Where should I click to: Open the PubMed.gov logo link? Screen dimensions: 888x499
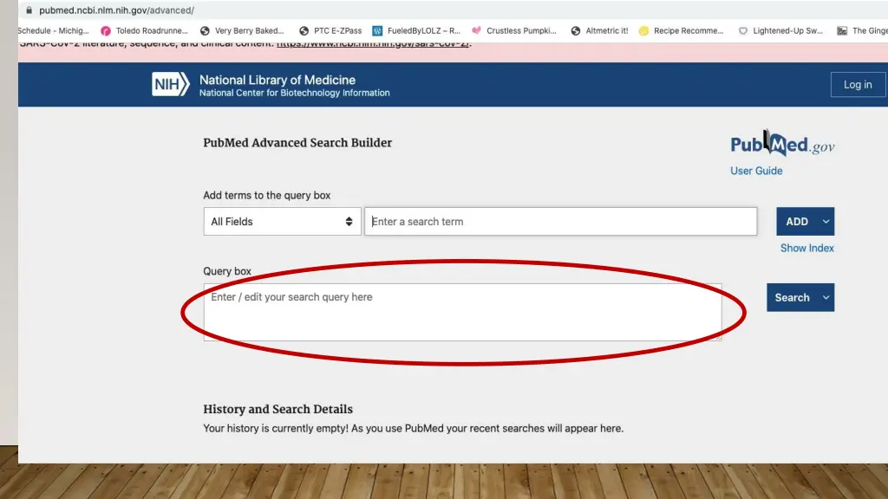click(782, 144)
